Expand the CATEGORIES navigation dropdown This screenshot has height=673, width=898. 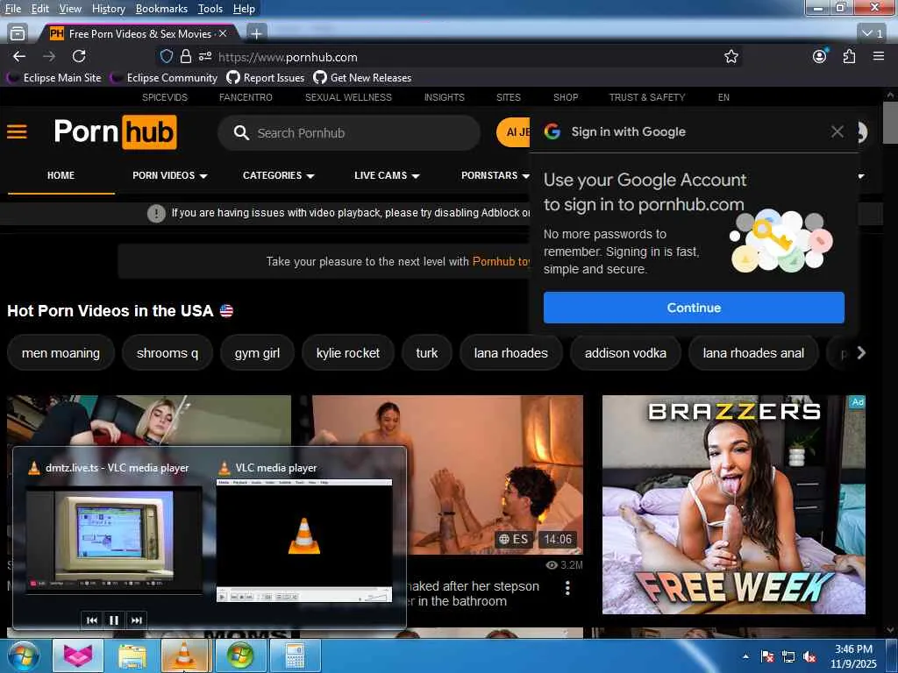278,175
